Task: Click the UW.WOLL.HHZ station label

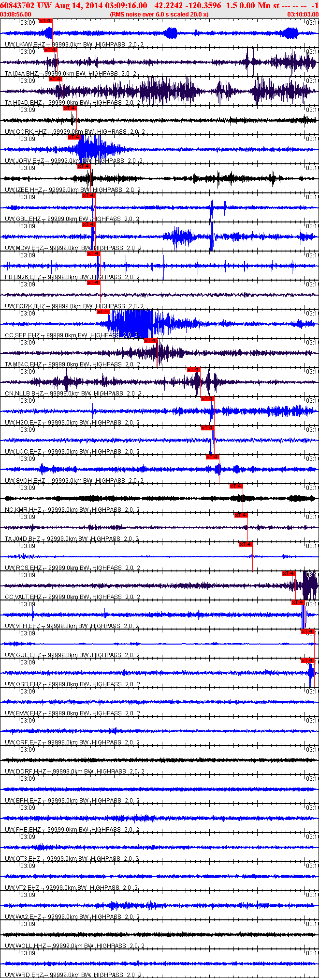Action: (x=25, y=946)
